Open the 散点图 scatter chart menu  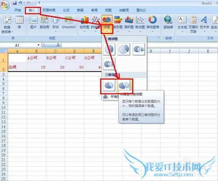tap(140, 24)
